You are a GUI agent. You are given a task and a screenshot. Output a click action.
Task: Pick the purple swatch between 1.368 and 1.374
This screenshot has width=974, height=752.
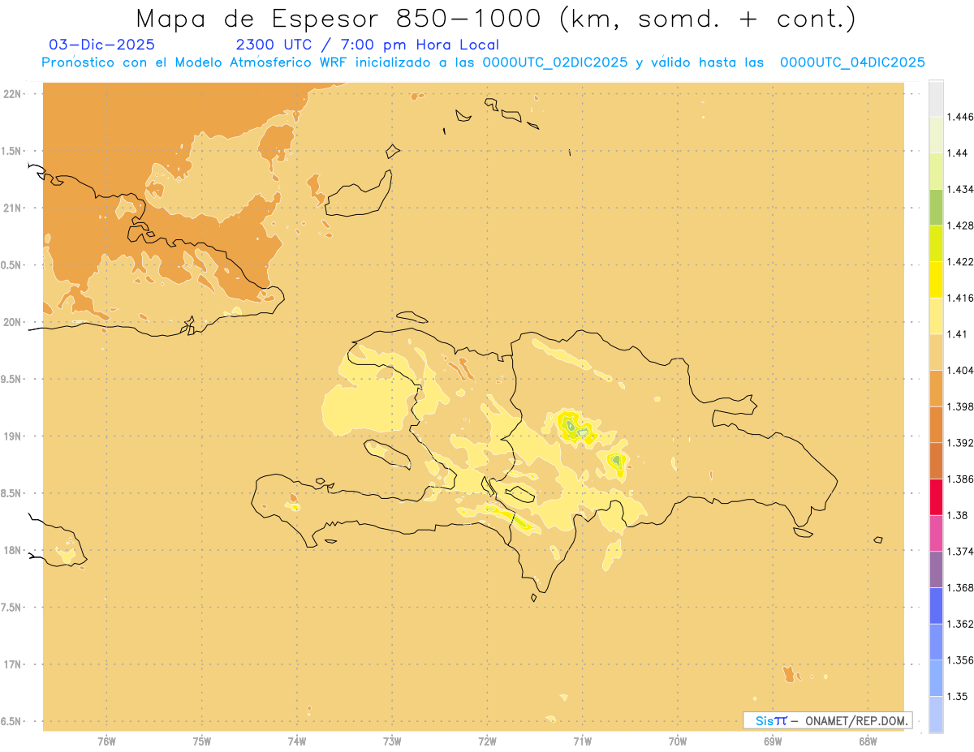coord(936,569)
